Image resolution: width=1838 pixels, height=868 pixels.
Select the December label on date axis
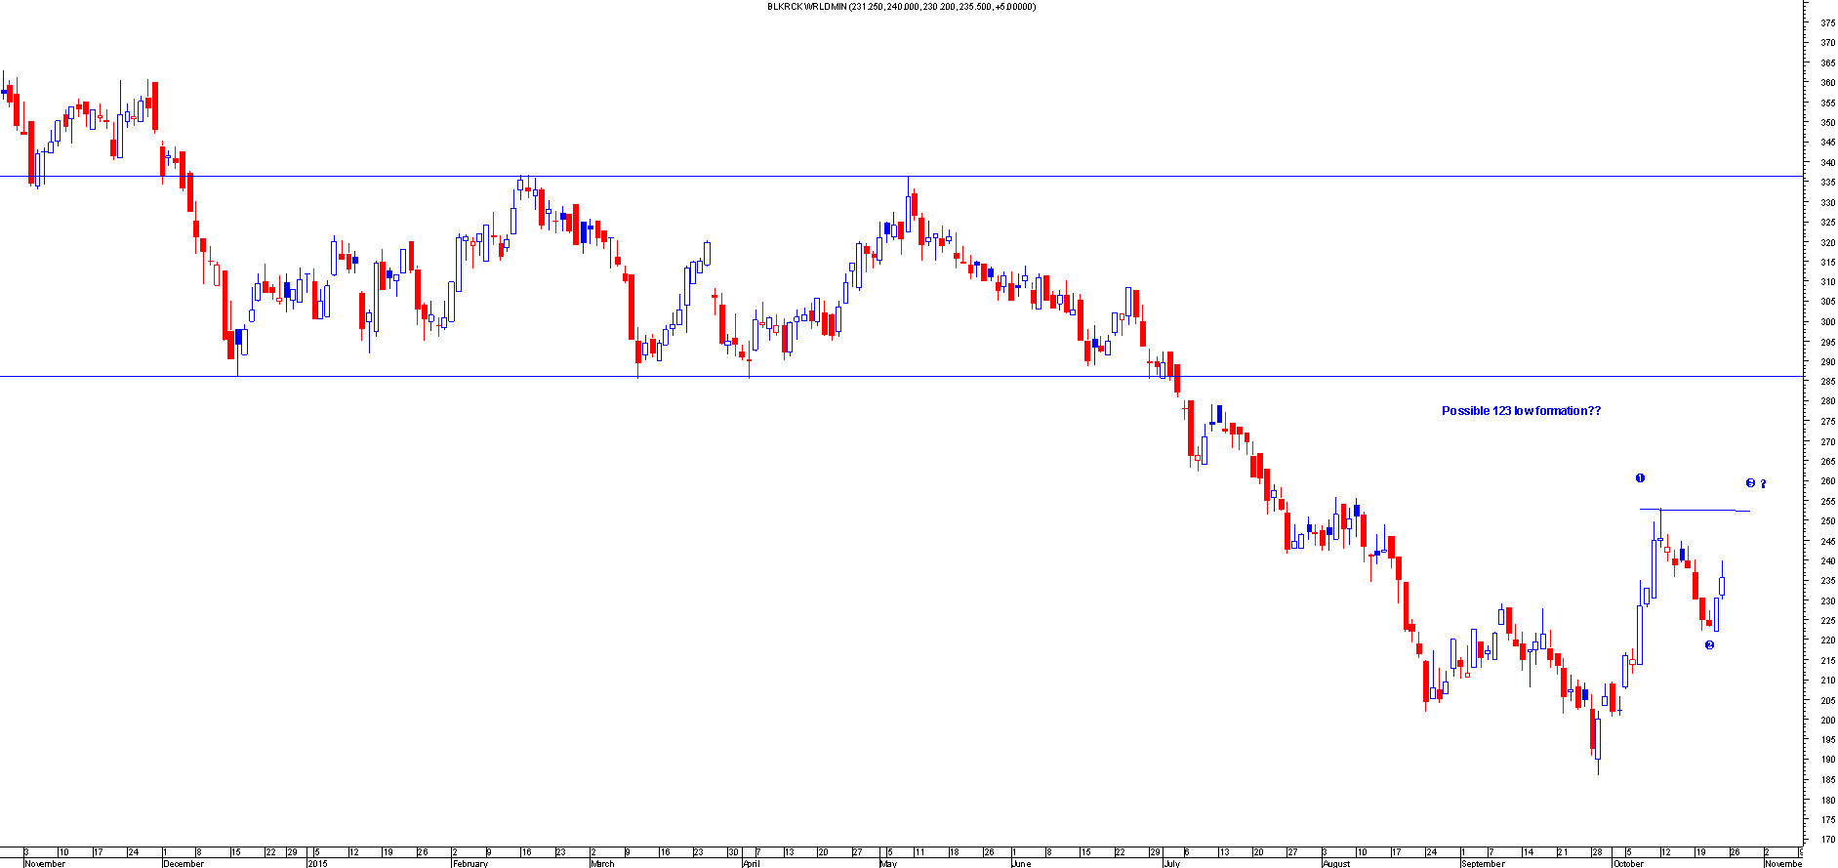pos(184,863)
